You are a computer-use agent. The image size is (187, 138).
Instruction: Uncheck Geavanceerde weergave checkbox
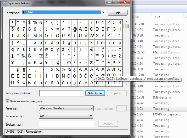click(7, 101)
